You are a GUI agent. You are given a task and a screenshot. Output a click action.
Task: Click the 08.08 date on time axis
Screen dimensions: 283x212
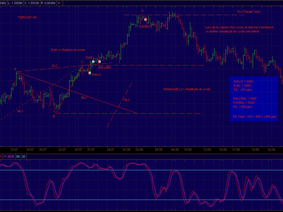point(175,150)
